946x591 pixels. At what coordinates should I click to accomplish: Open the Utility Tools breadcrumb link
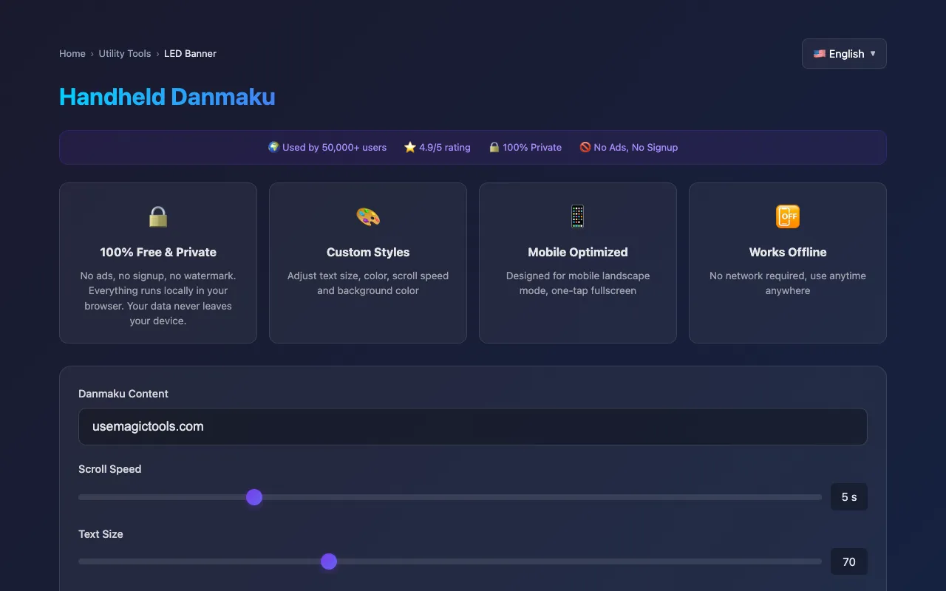[125, 53]
